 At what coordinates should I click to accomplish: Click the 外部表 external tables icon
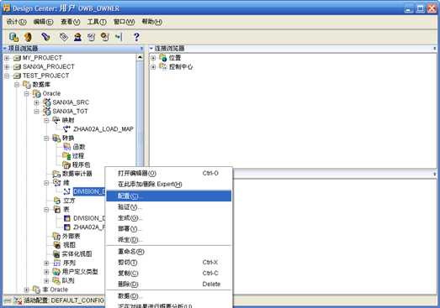pyautogui.click(x=56, y=237)
